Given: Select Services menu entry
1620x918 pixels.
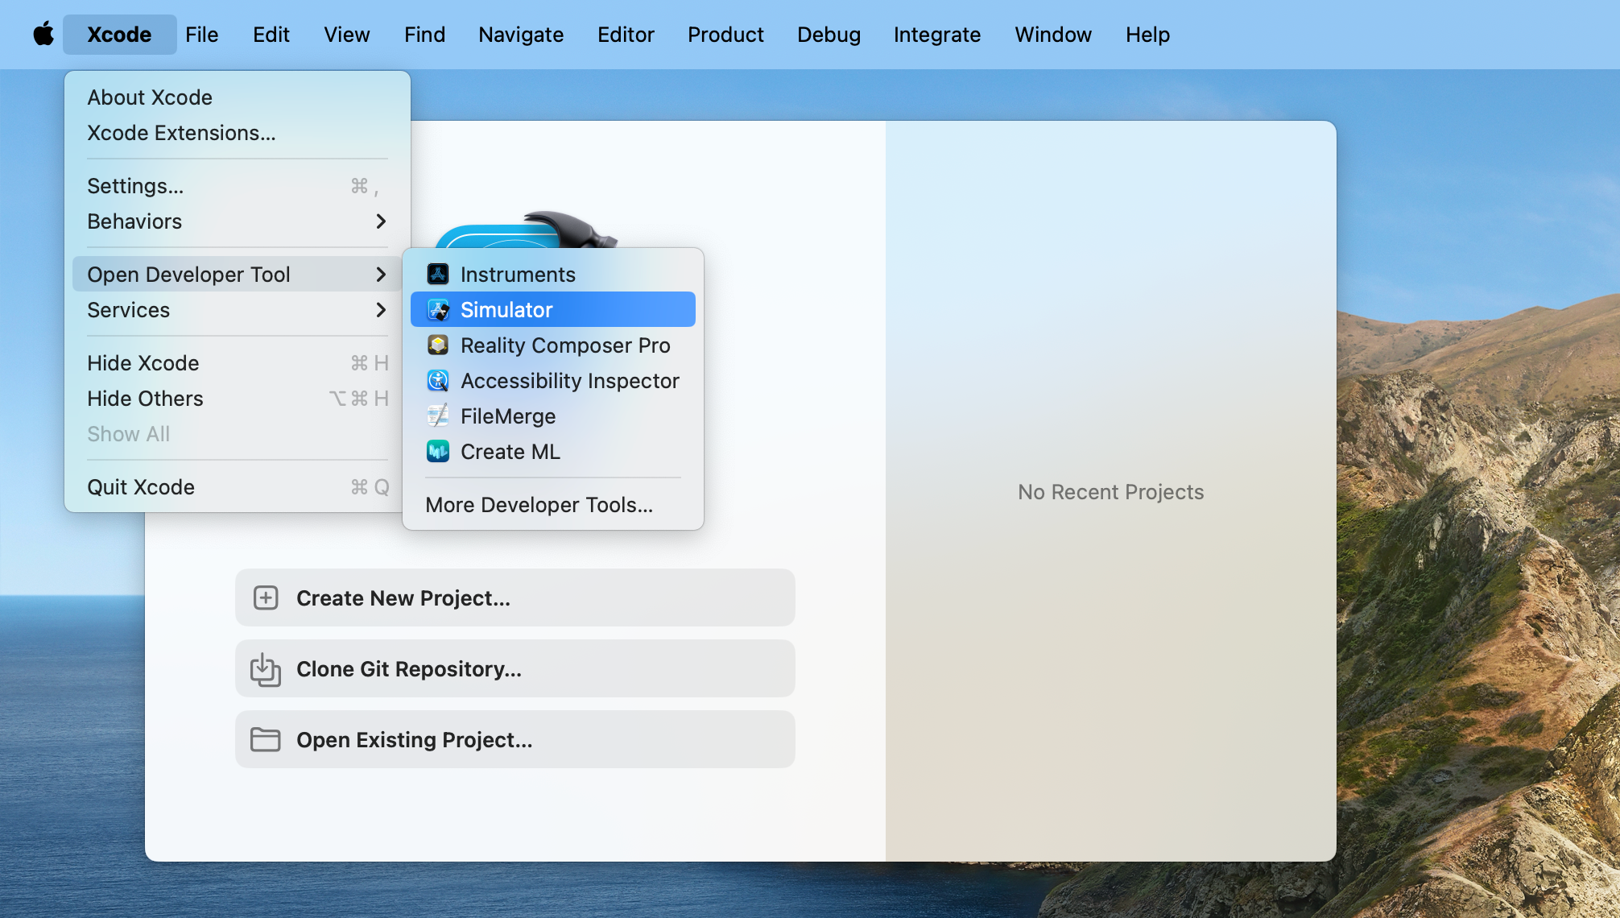Looking at the screenshot, I should (x=238, y=310).
